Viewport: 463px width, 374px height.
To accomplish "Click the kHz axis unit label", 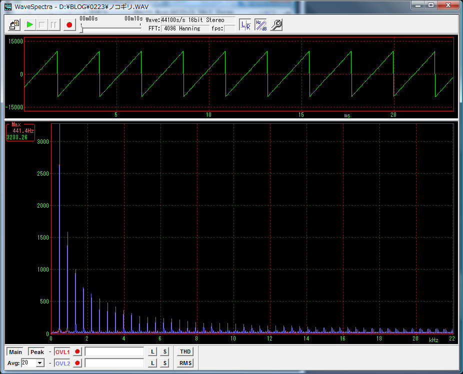I will [x=433, y=340].
